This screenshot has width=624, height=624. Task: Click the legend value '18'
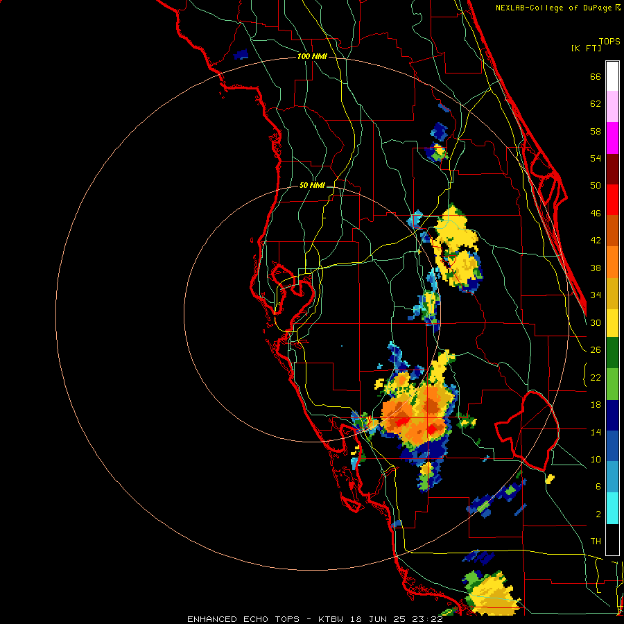596,405
